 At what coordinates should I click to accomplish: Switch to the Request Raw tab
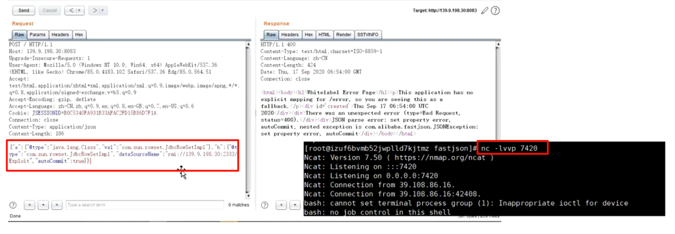pos(19,35)
